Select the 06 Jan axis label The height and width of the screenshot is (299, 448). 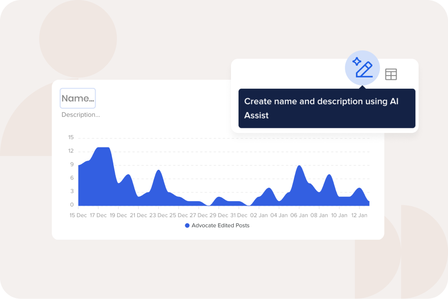pos(300,215)
